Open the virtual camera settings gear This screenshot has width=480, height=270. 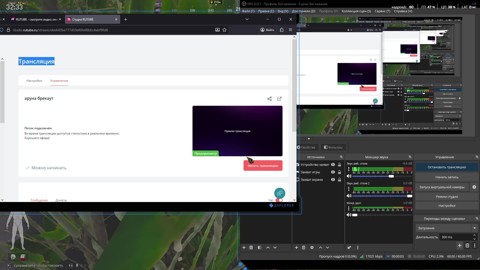[474, 187]
